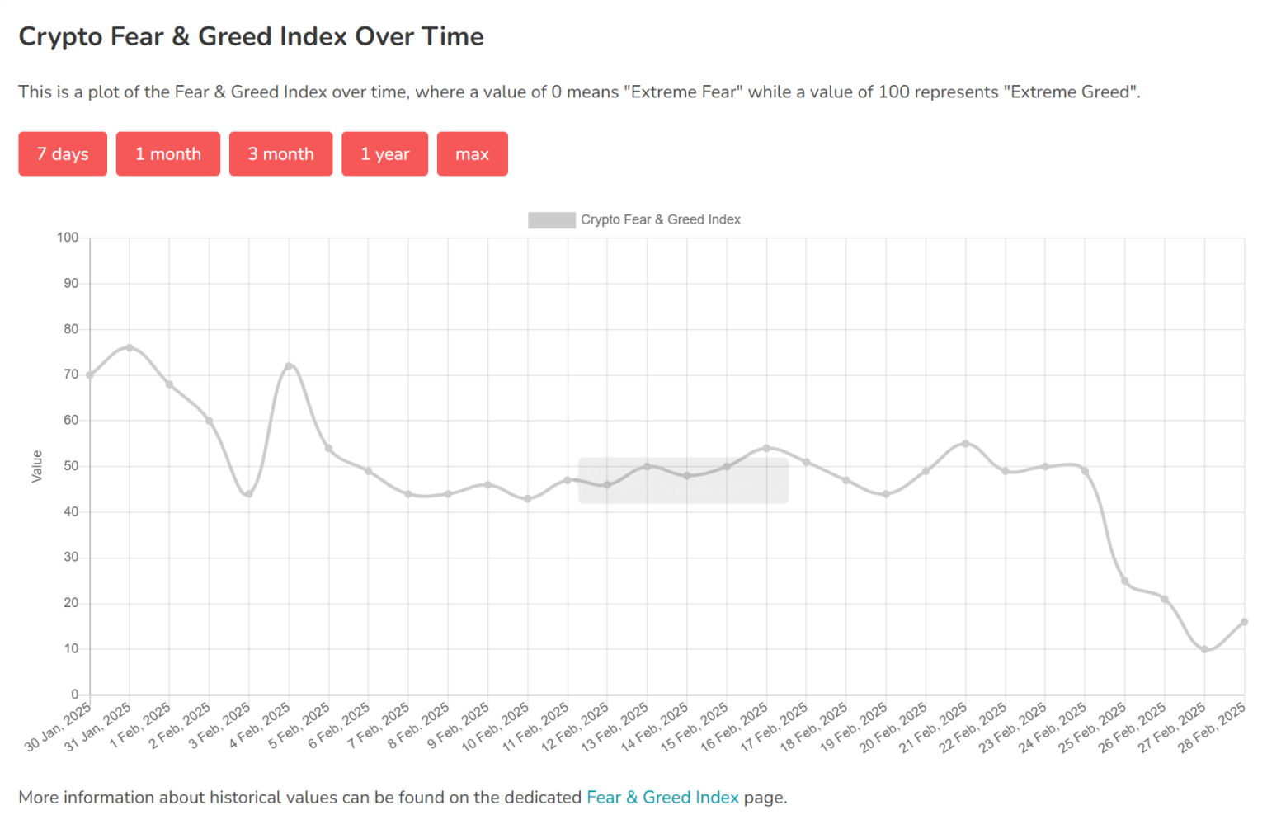1267x829 pixels.
Task: Click the 31 Jan, 2025 peak data point
Action: click(130, 348)
